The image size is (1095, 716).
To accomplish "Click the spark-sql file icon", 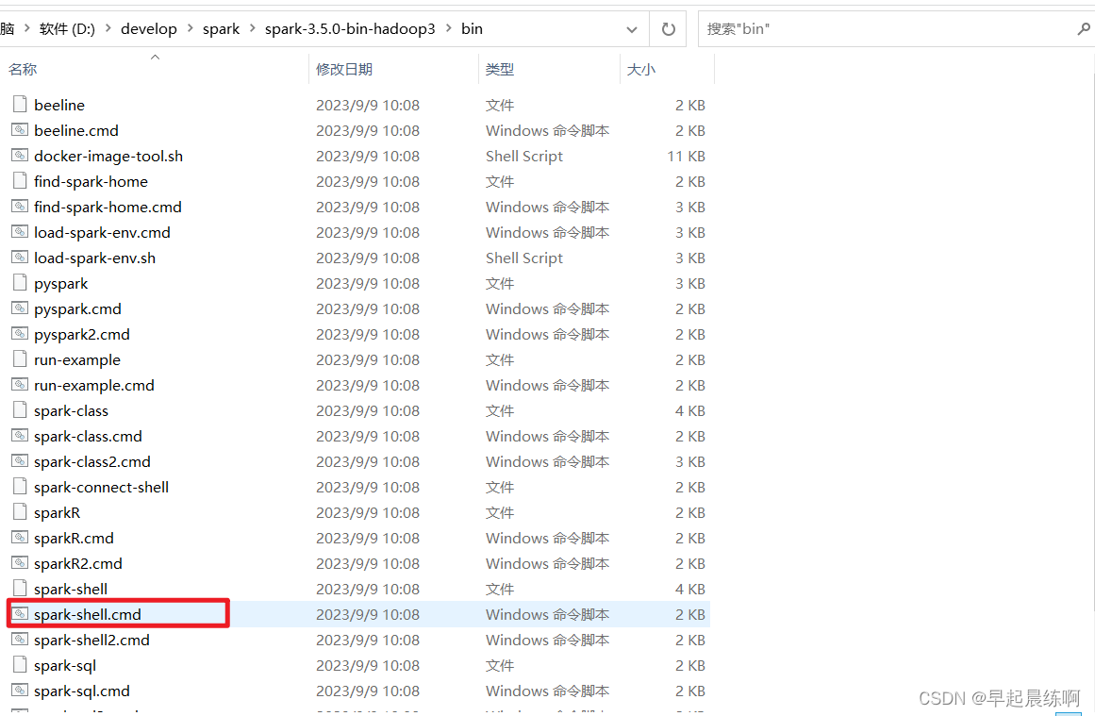I will pos(20,665).
